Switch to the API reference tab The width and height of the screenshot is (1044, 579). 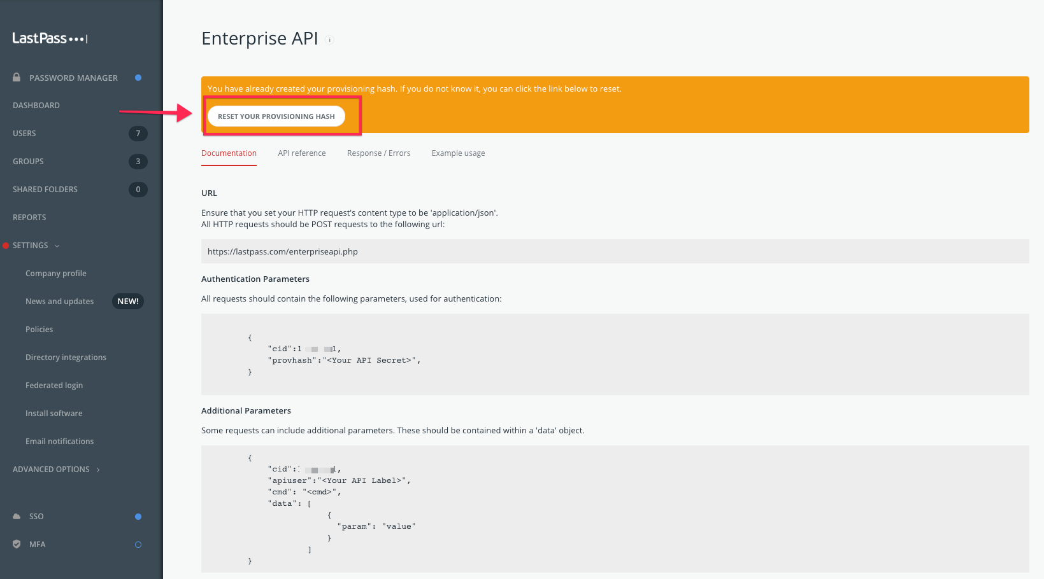pyautogui.click(x=301, y=153)
